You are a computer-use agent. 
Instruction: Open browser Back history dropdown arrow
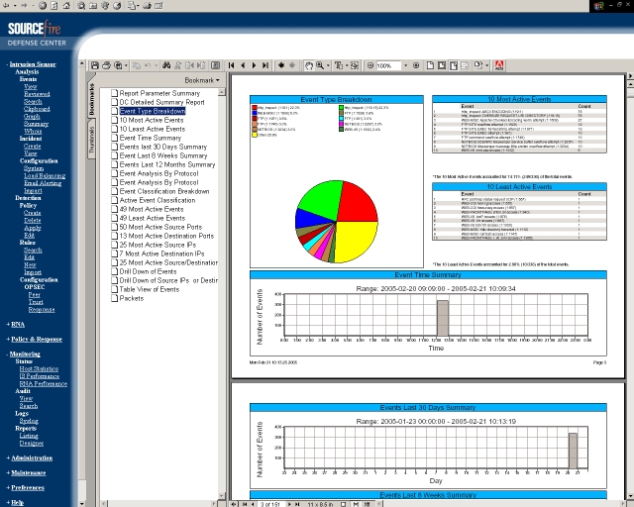click(x=15, y=6)
